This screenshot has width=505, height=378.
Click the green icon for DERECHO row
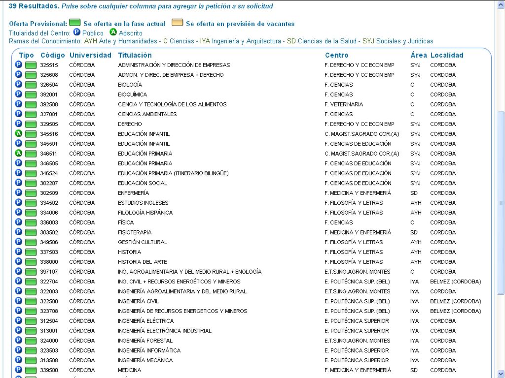coord(31,125)
